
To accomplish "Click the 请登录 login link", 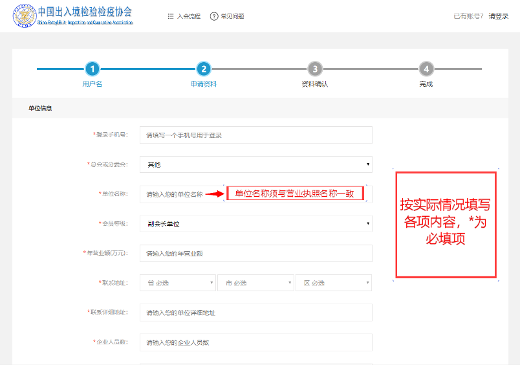I will coord(499,16).
